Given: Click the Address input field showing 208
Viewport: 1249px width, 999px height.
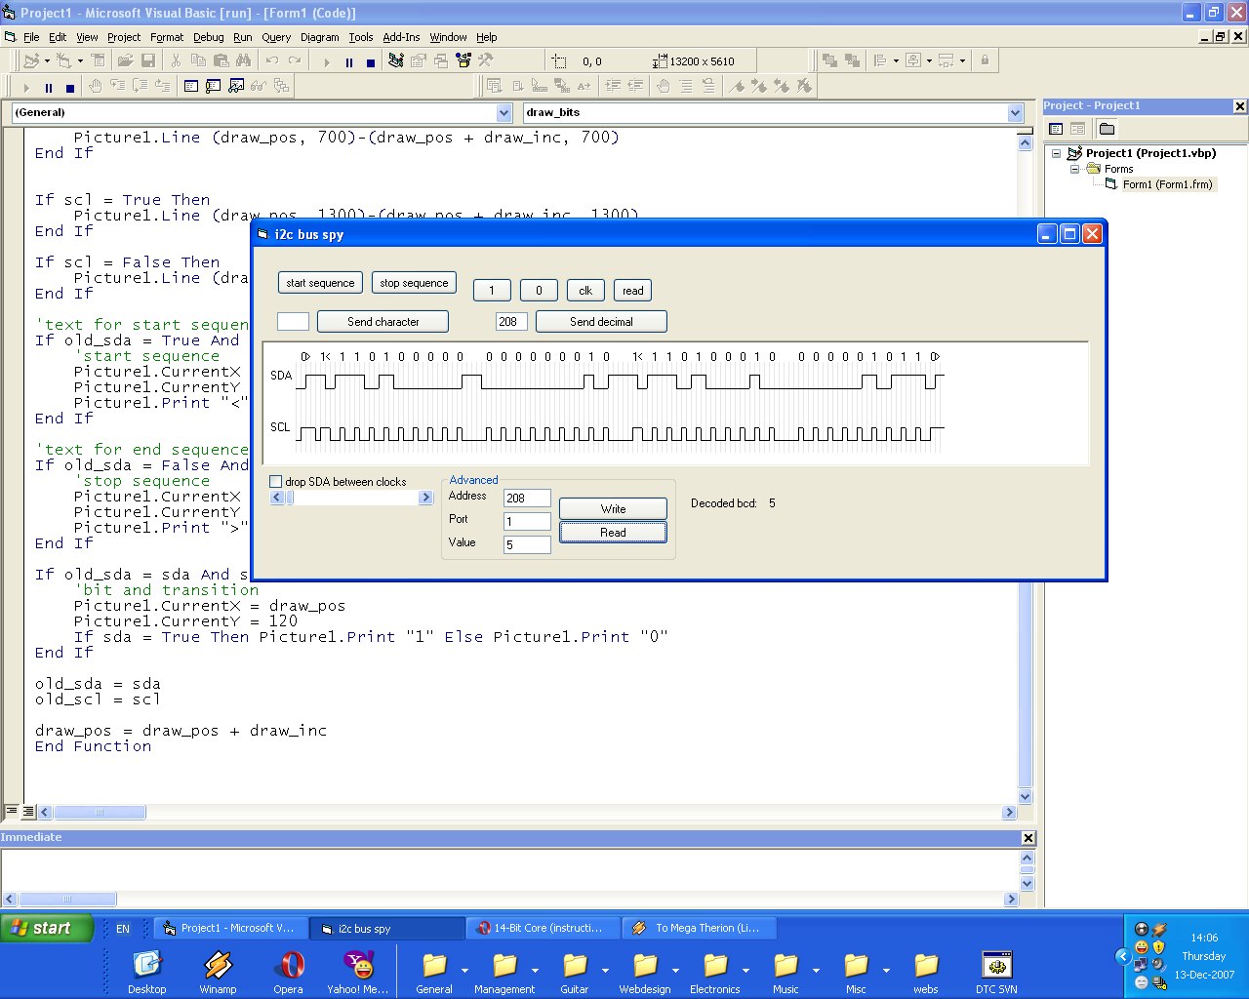Looking at the screenshot, I should [x=527, y=499].
